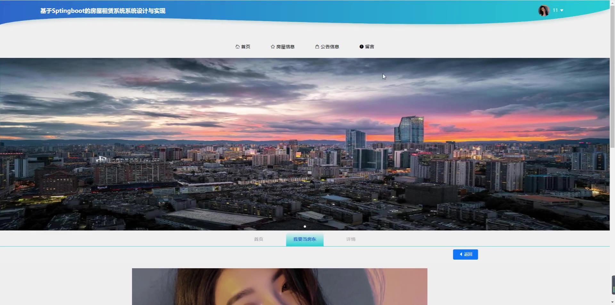Open the 留言 navigation menu item

coord(367,47)
